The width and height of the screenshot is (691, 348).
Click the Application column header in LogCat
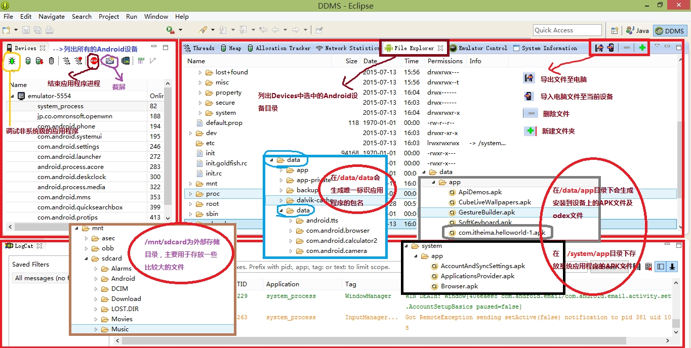302,284
